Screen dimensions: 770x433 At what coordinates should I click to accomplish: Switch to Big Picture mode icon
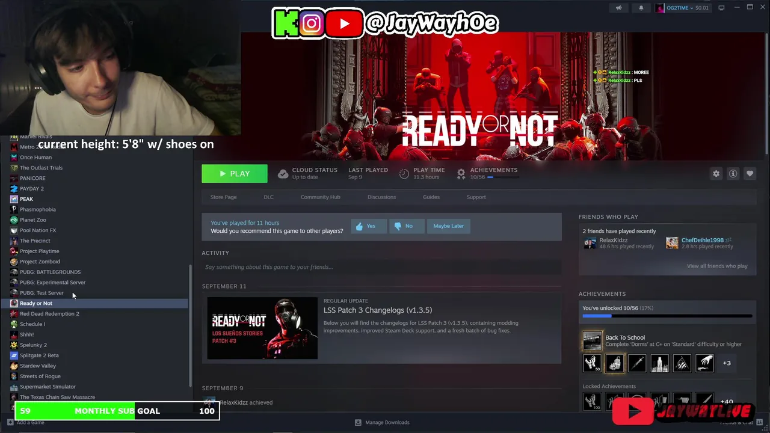721,8
